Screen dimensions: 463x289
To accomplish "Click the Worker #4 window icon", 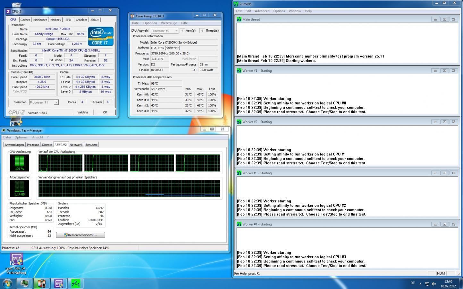I will pos(239,225).
